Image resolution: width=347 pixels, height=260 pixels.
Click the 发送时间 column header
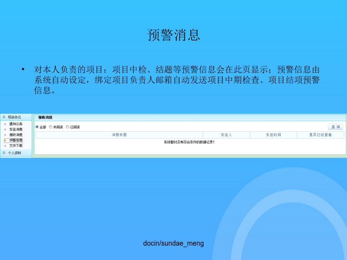click(273, 135)
